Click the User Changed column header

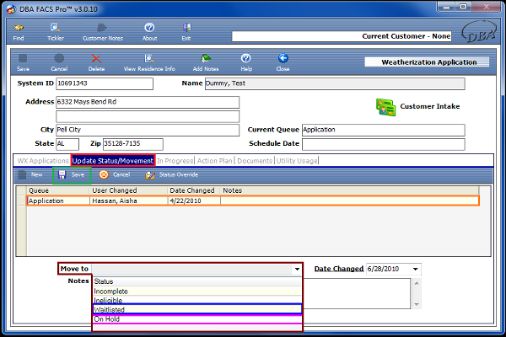128,190
